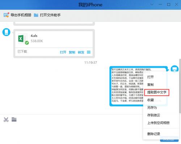Click the export phone album icon
This screenshot has width=181, height=144.
[x=6, y=15]
